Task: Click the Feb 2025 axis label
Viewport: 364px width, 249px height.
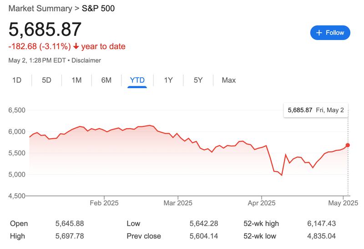Action: (104, 203)
